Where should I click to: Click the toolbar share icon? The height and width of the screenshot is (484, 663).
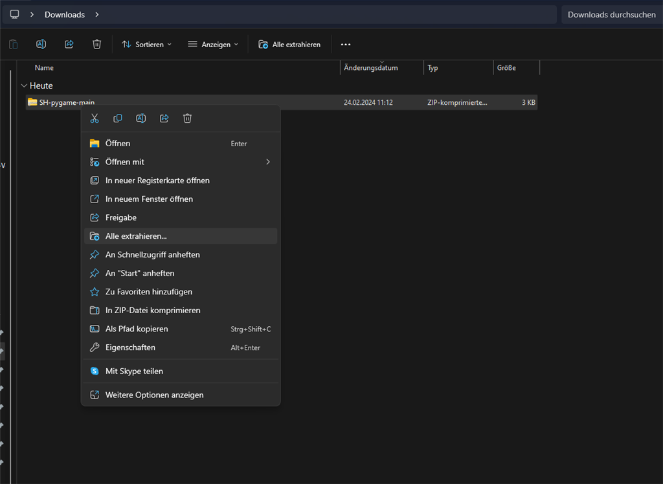[69, 45]
